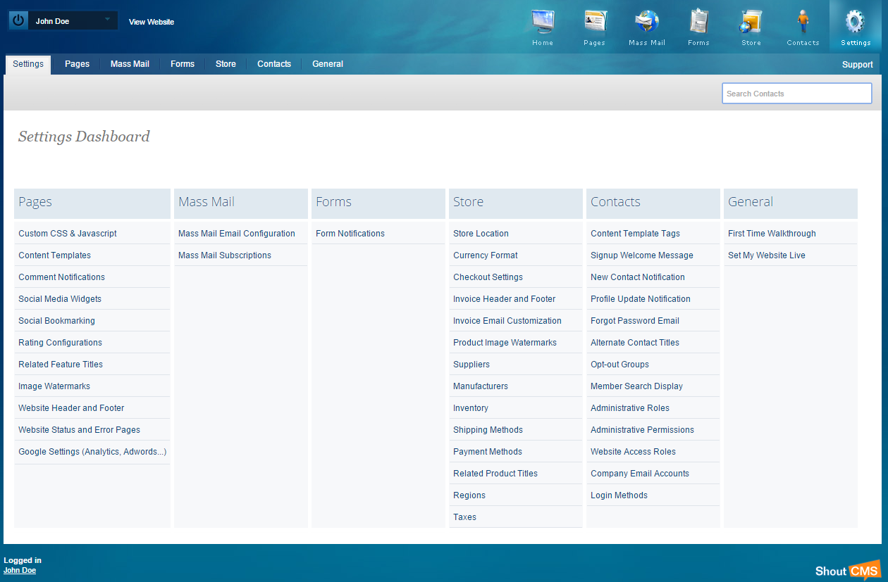The width and height of the screenshot is (888, 582).
Task: Switch to the Pages tab
Action: 78,64
